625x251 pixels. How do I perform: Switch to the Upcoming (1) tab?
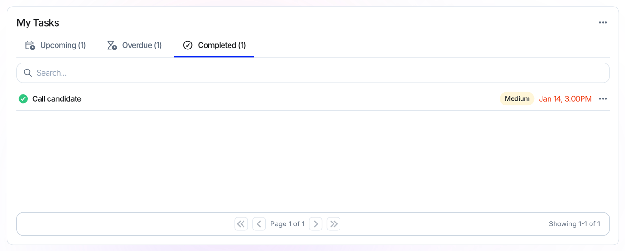[x=56, y=45]
